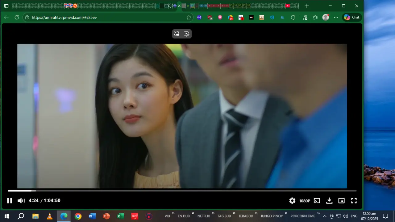
Task: Open the browser profile avatar
Action: [326, 17]
